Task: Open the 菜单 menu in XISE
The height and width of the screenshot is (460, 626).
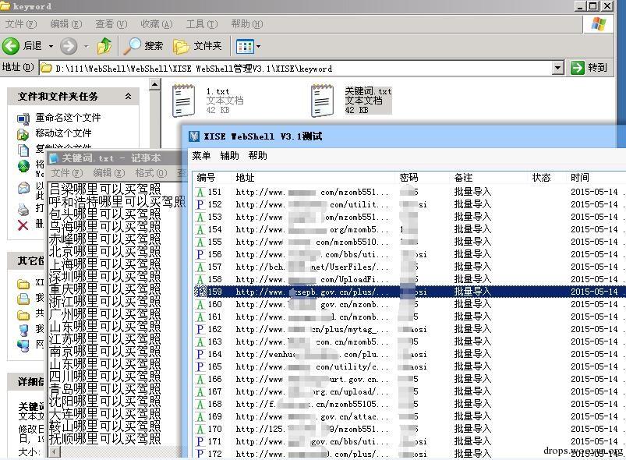Action: (201, 155)
